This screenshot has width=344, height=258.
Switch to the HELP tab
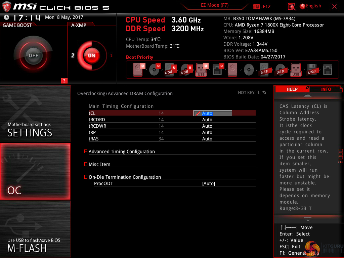tap(292, 89)
